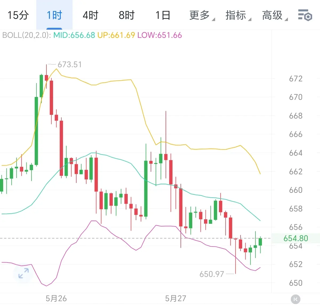Tap the 673.51 high price marker

(x=70, y=65)
